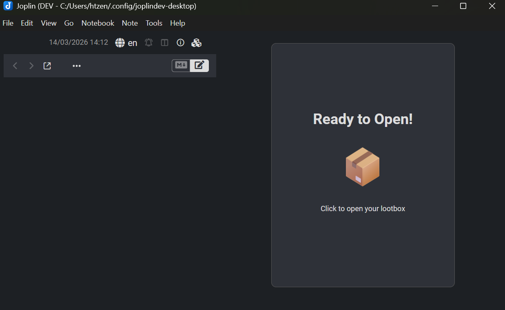This screenshot has width=505, height=310.
Task: Navigate forward with the right chevron
Action: pyautogui.click(x=31, y=65)
